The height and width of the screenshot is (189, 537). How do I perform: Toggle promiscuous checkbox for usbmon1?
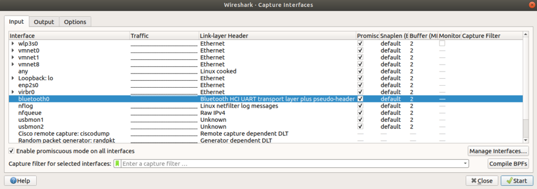coord(360,120)
